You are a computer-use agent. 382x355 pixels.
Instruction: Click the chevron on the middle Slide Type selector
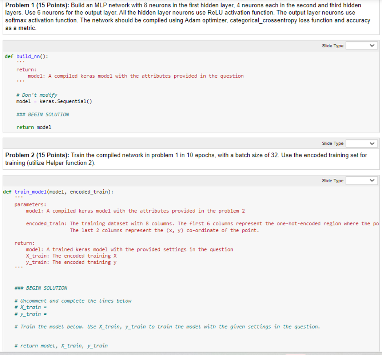(372, 143)
